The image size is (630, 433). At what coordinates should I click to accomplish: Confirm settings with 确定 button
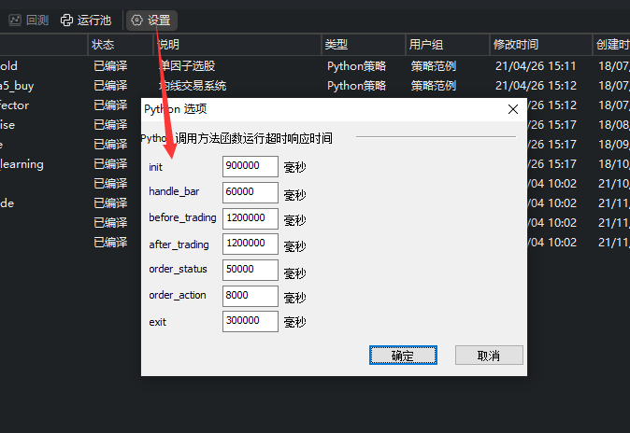[x=403, y=356]
